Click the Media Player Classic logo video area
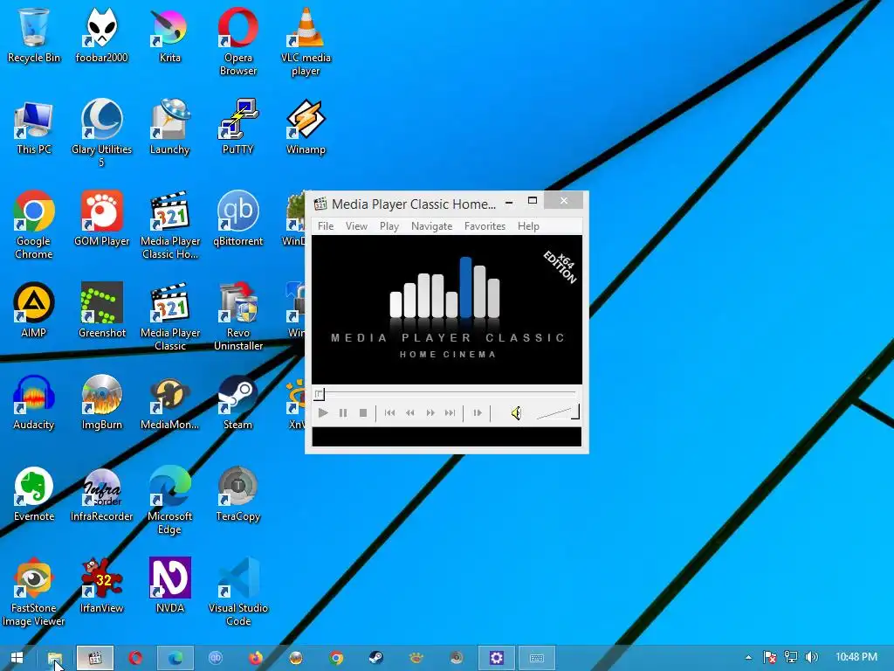The height and width of the screenshot is (671, 894). tap(447, 310)
